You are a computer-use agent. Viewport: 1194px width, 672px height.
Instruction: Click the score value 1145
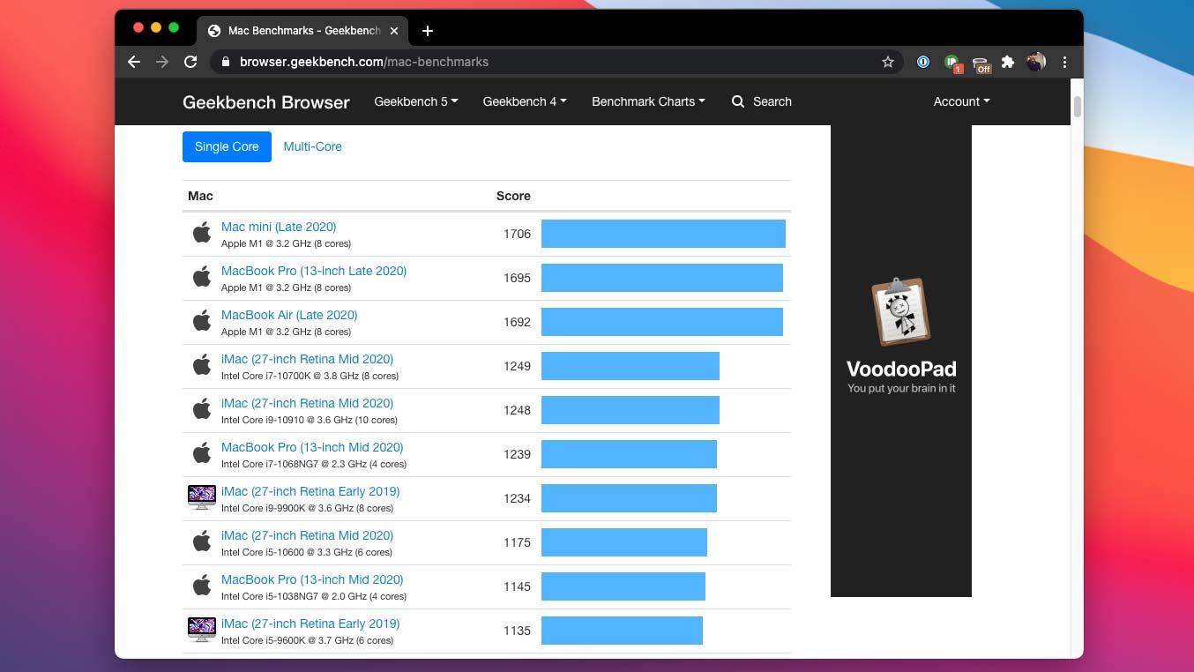coord(517,586)
